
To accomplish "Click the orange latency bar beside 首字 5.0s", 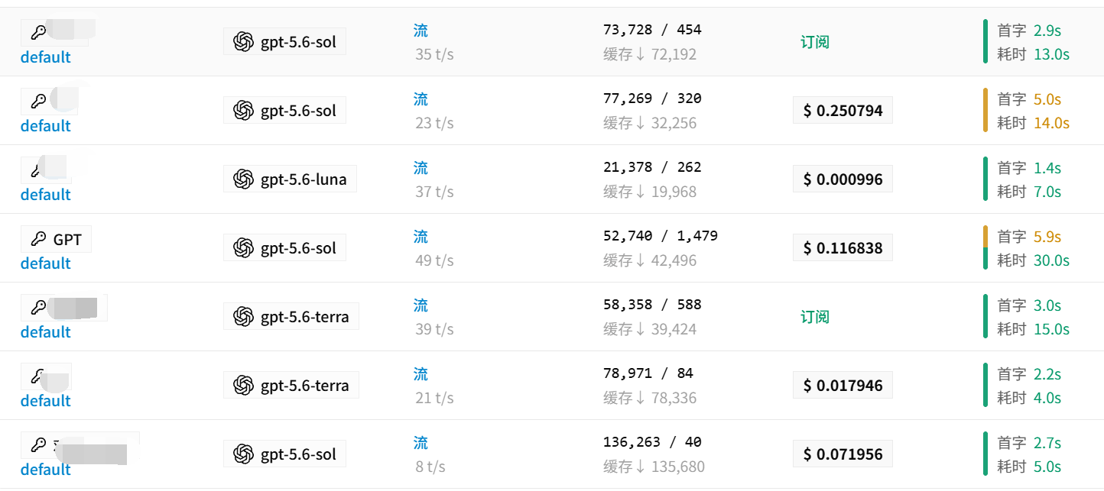I will [x=985, y=111].
